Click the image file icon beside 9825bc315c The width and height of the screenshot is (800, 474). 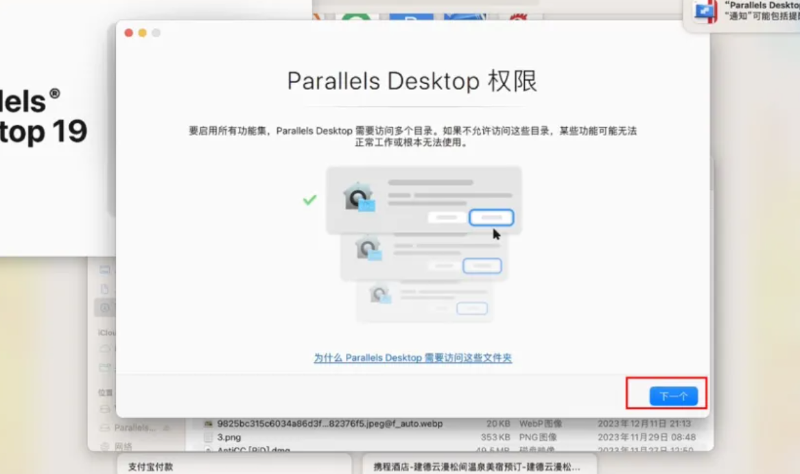208,424
